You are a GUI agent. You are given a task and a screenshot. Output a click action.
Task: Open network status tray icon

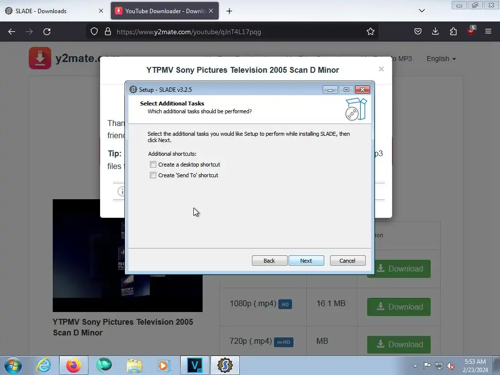[x=439, y=366]
